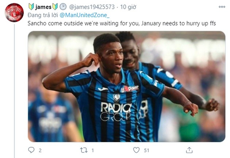
Task: Click the reply count number 2
Action: (40, 150)
